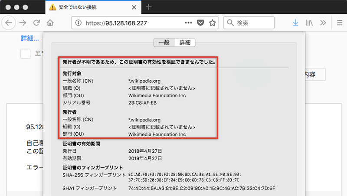Open the downloads arrow icon
The height and width of the screenshot is (196, 347).
tap(295, 23)
